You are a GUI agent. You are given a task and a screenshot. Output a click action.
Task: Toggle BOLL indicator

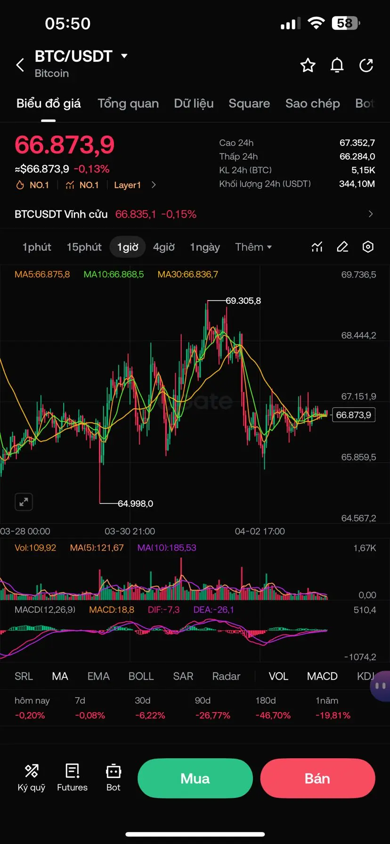point(141,676)
